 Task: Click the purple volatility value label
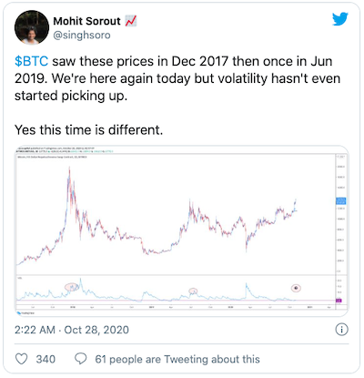339,301
